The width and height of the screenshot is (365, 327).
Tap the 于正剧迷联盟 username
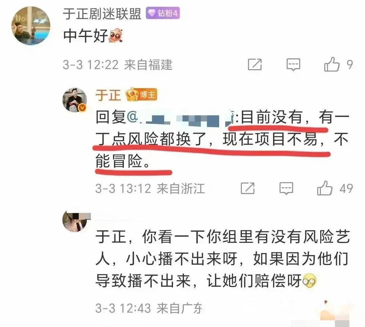coord(102,14)
